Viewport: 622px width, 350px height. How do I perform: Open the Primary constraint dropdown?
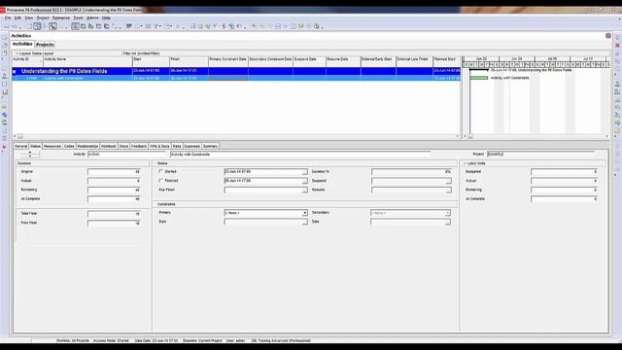(304, 213)
